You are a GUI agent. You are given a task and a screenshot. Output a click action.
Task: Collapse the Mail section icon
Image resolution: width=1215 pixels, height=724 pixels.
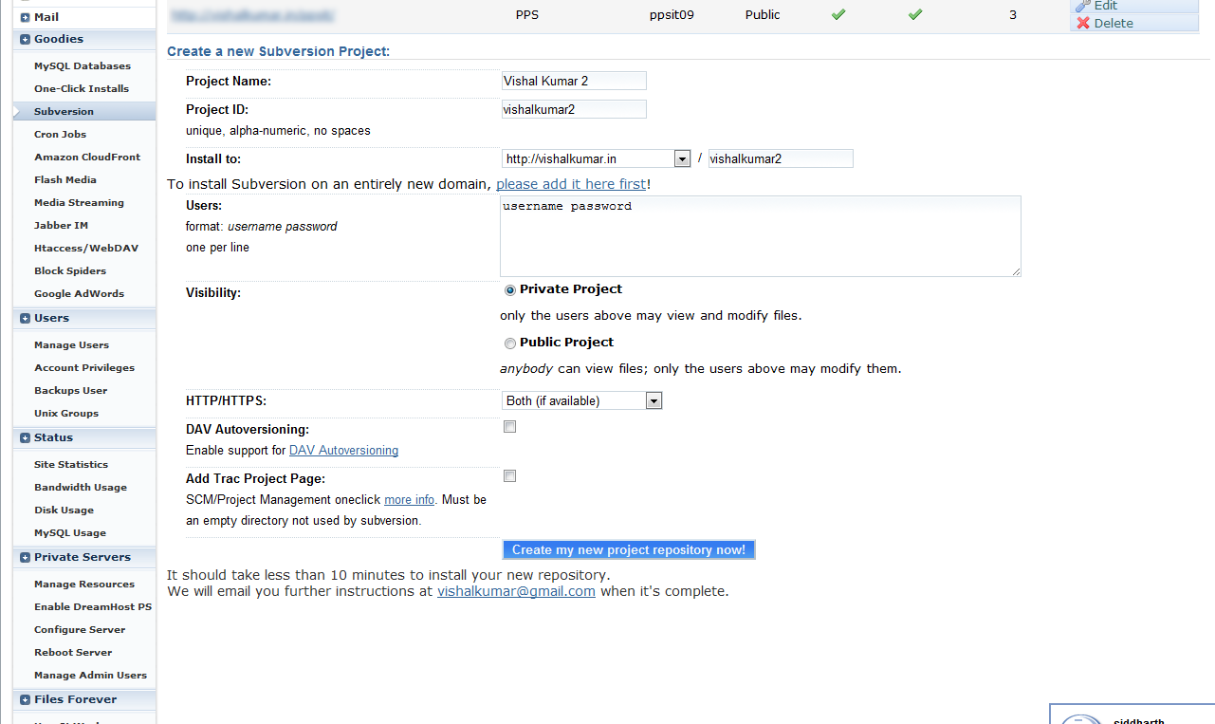click(25, 17)
